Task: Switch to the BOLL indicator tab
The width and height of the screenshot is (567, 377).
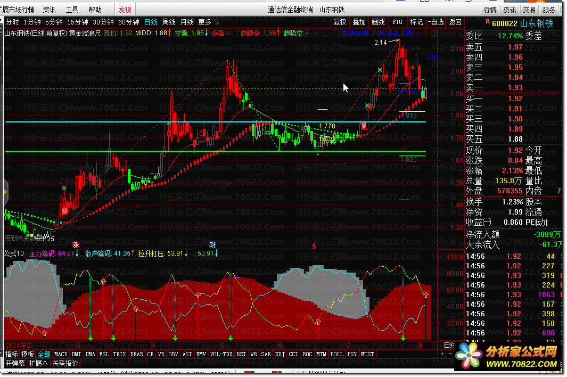Action: [x=336, y=354]
